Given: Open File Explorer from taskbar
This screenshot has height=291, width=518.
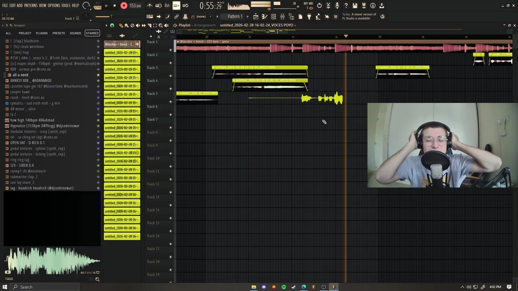Looking at the screenshot, I should (x=254, y=287).
